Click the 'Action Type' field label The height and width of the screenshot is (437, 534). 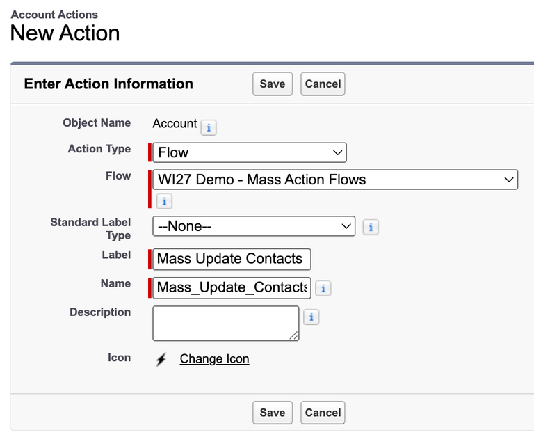coord(99,149)
